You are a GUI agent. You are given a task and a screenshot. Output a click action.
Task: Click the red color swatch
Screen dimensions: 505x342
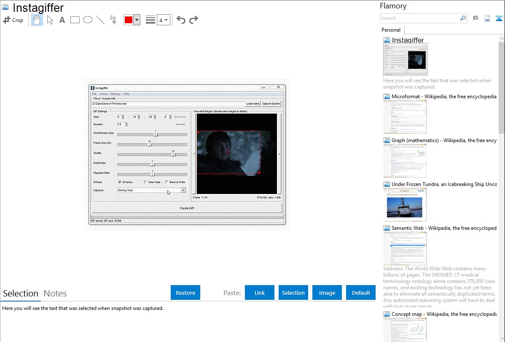tap(129, 20)
